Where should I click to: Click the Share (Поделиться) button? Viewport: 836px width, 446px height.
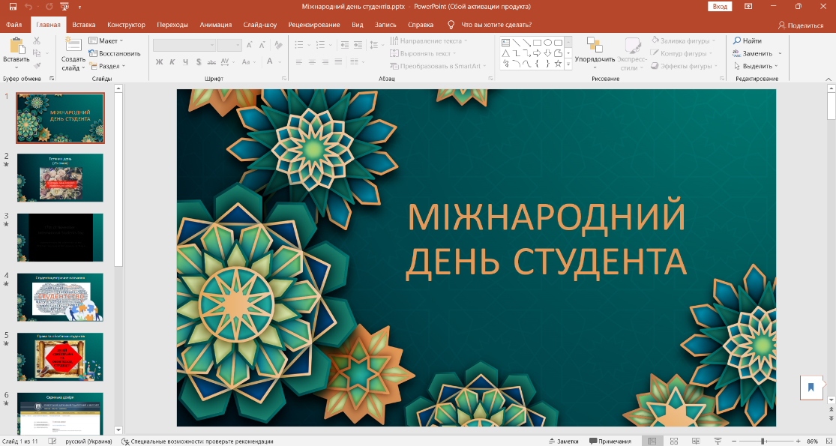(800, 25)
